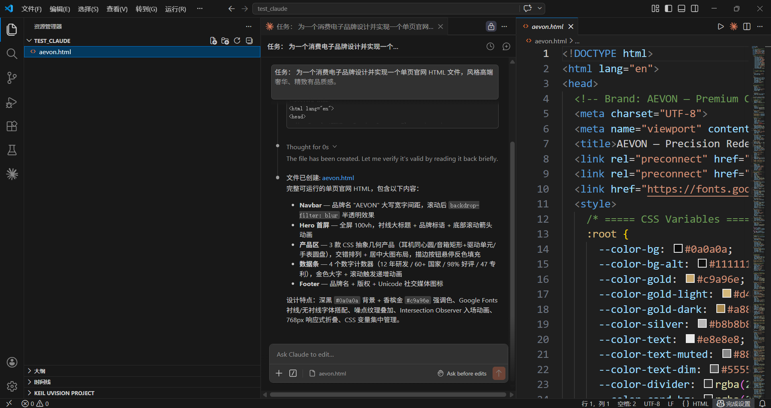Split the editor for aevon.html
The image size is (771, 408).
[746, 26]
